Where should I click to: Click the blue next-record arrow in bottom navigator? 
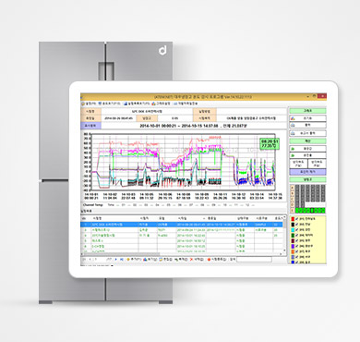click(116, 260)
